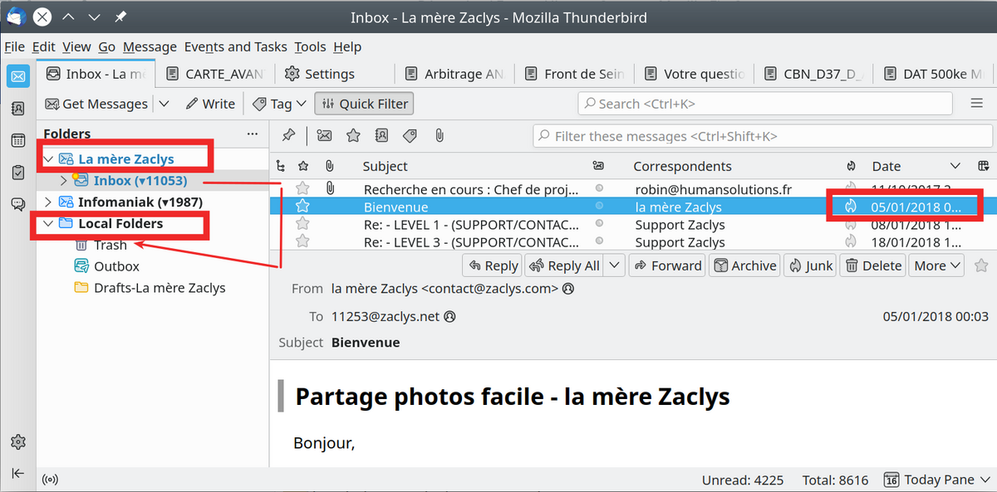The width and height of the screenshot is (997, 492).
Task: Open Reply All dropdown arrow
Action: pyautogui.click(x=615, y=265)
